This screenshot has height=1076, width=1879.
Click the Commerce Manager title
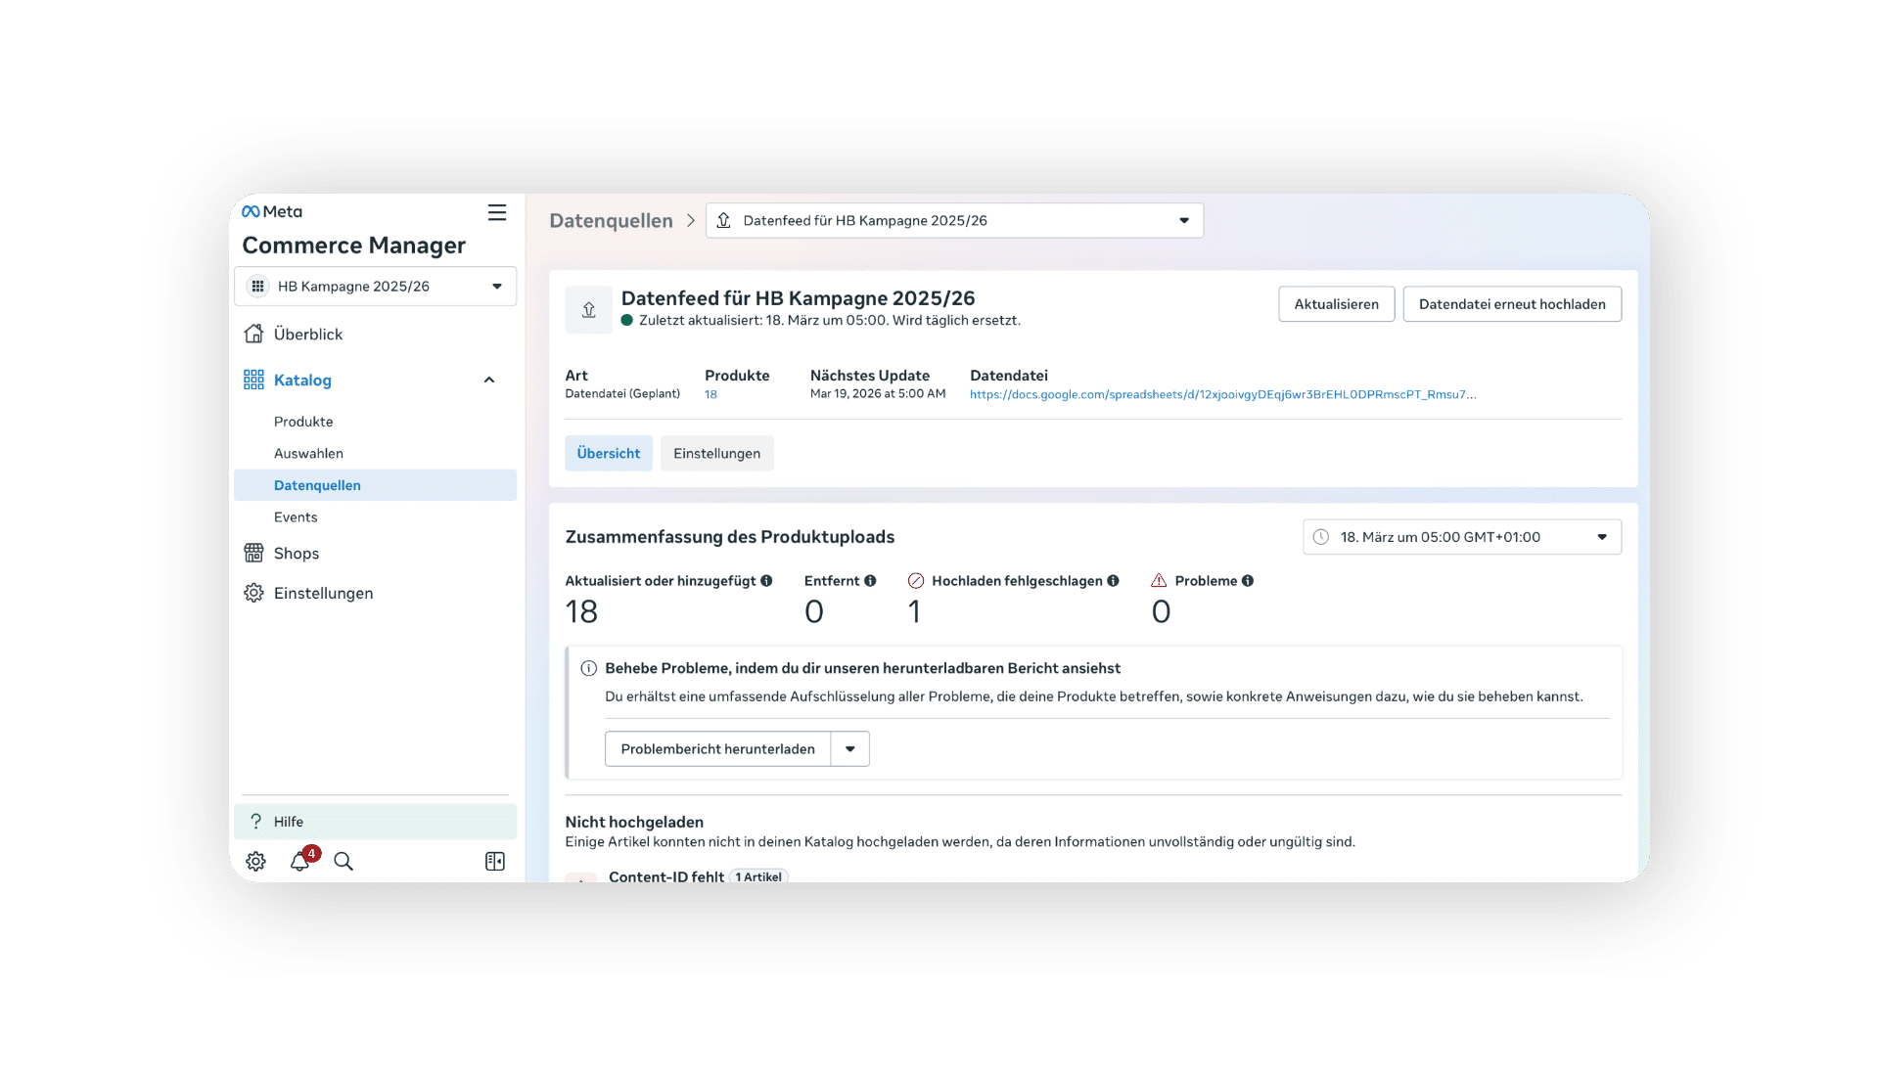(354, 246)
